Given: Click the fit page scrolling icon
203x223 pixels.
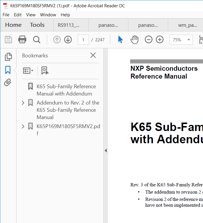Looking at the screenshot, I should coord(201,40).
